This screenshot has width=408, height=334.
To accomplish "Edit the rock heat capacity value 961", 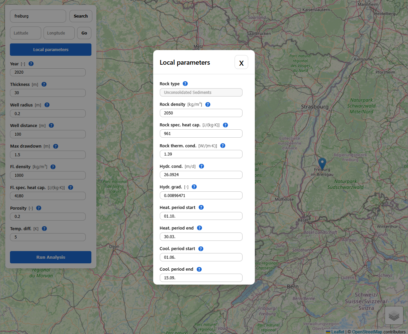I will [201, 133].
